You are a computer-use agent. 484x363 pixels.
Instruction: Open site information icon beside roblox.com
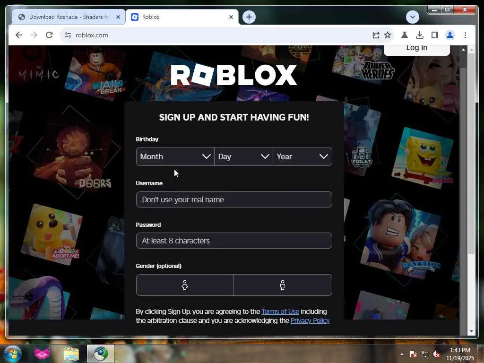pos(68,35)
